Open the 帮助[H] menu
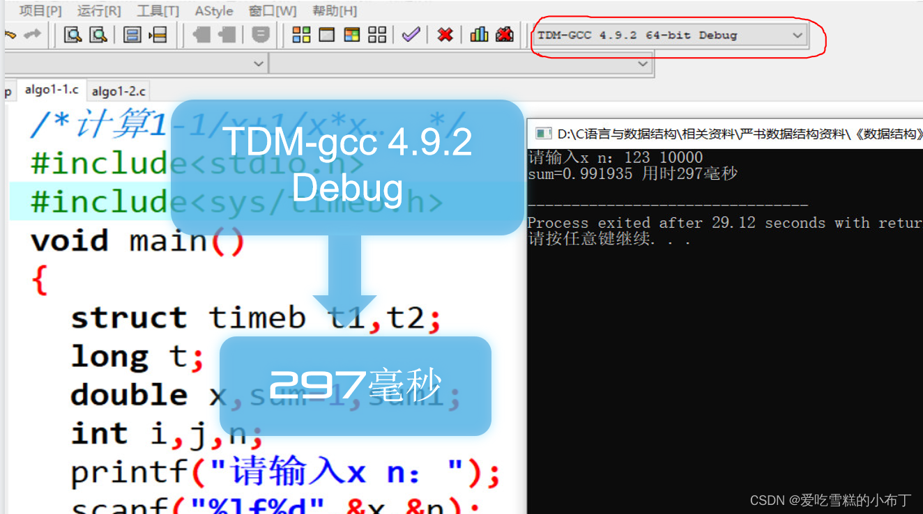 point(335,10)
